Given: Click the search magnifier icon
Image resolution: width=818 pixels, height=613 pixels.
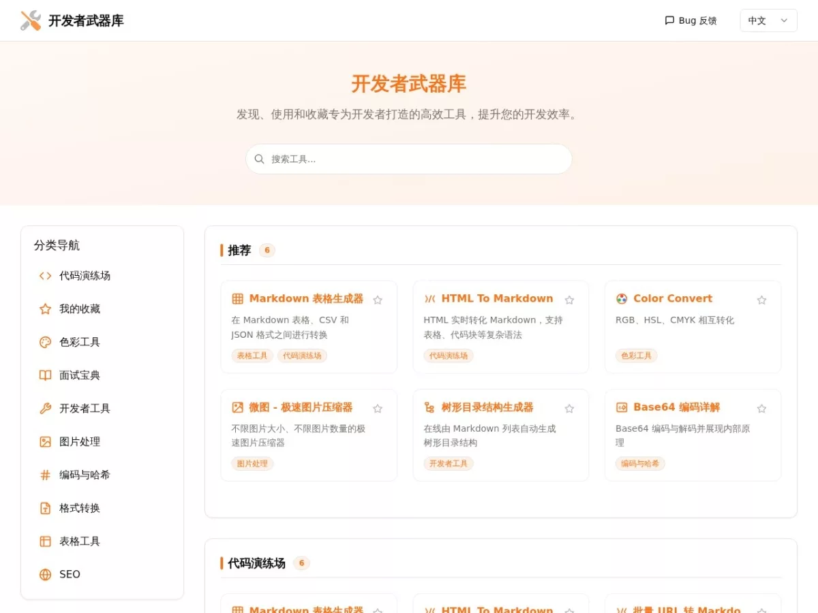Looking at the screenshot, I should point(260,159).
